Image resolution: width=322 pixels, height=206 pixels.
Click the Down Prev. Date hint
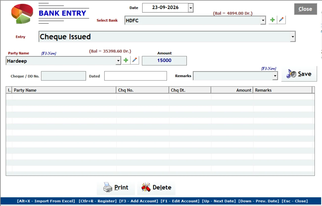(x=259, y=201)
